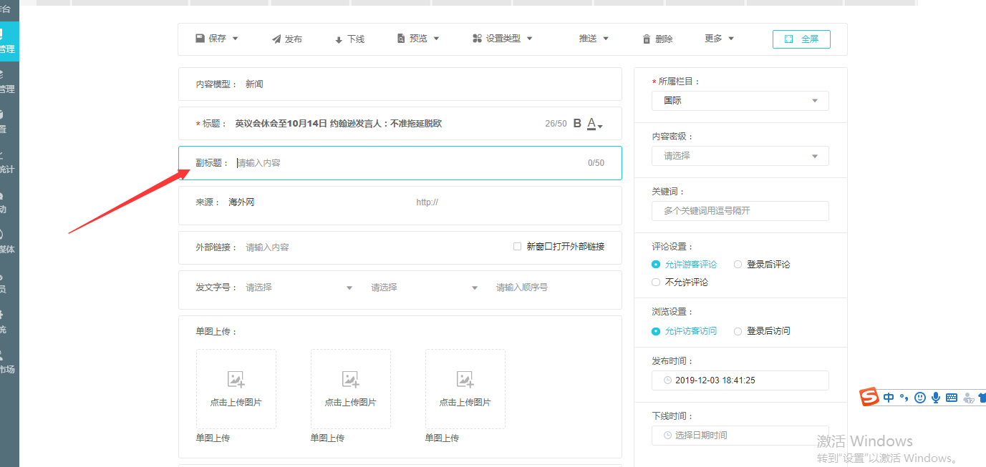Click the trash icon to delete content
The image size is (986, 467).
[x=647, y=39]
